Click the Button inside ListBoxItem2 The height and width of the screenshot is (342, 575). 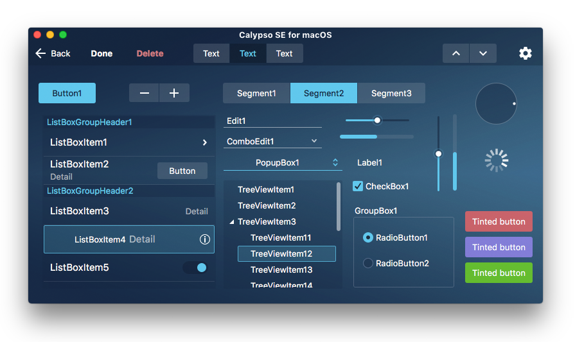coord(182,171)
